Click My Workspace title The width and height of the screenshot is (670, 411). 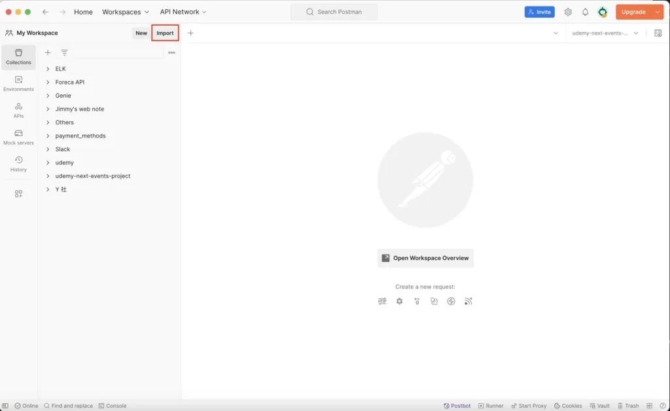[x=37, y=33]
